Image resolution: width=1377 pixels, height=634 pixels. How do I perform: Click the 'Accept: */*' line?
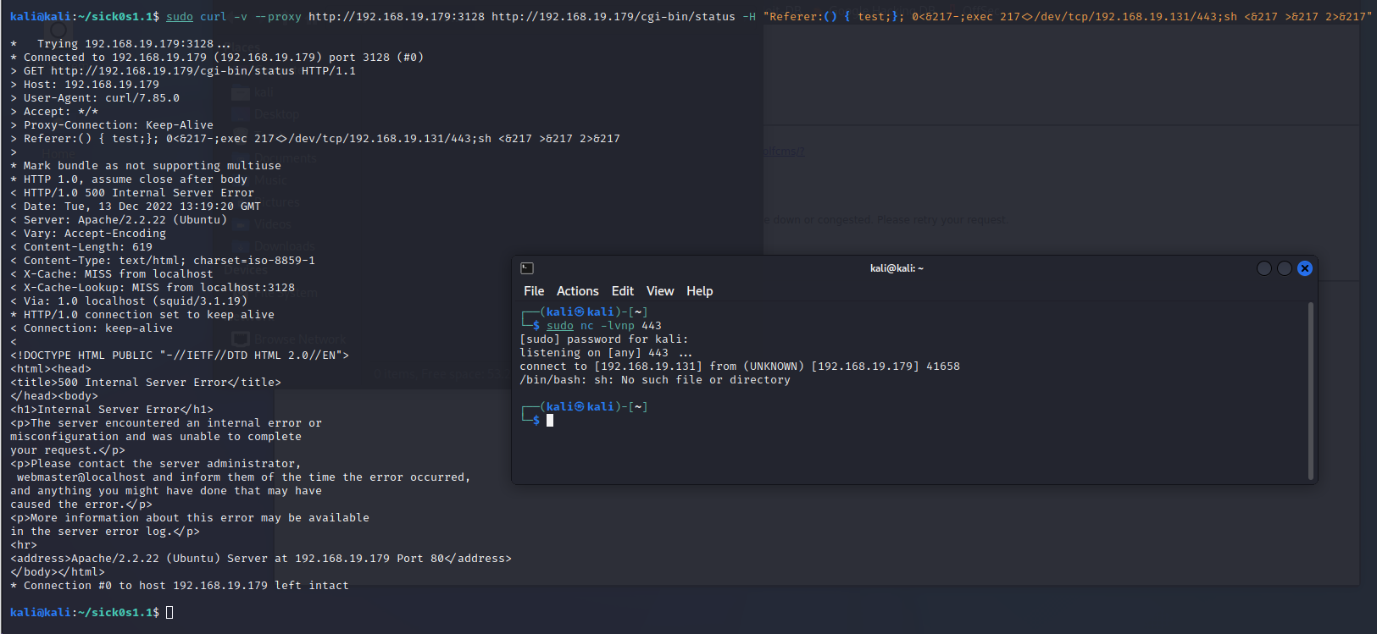click(x=54, y=111)
